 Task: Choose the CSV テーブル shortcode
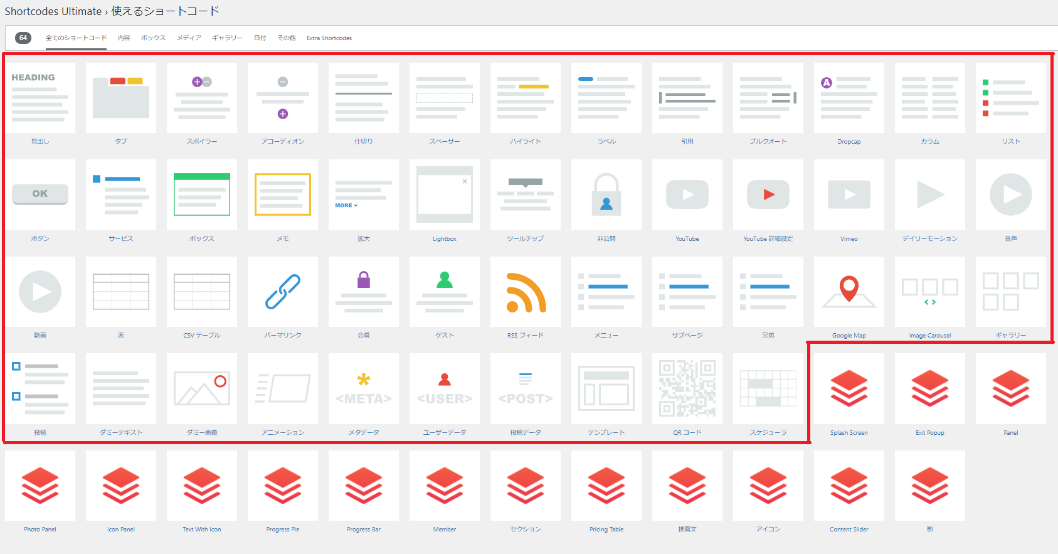(202, 292)
